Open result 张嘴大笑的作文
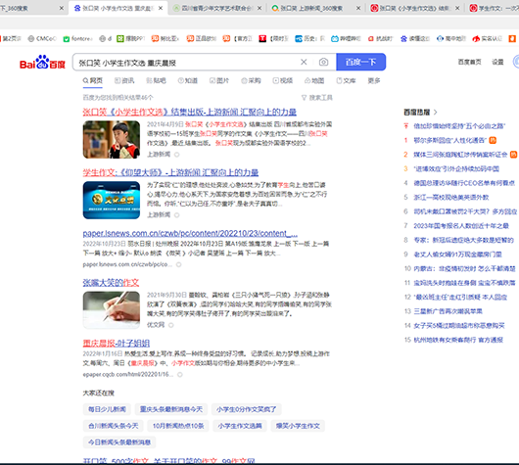 click(x=111, y=282)
